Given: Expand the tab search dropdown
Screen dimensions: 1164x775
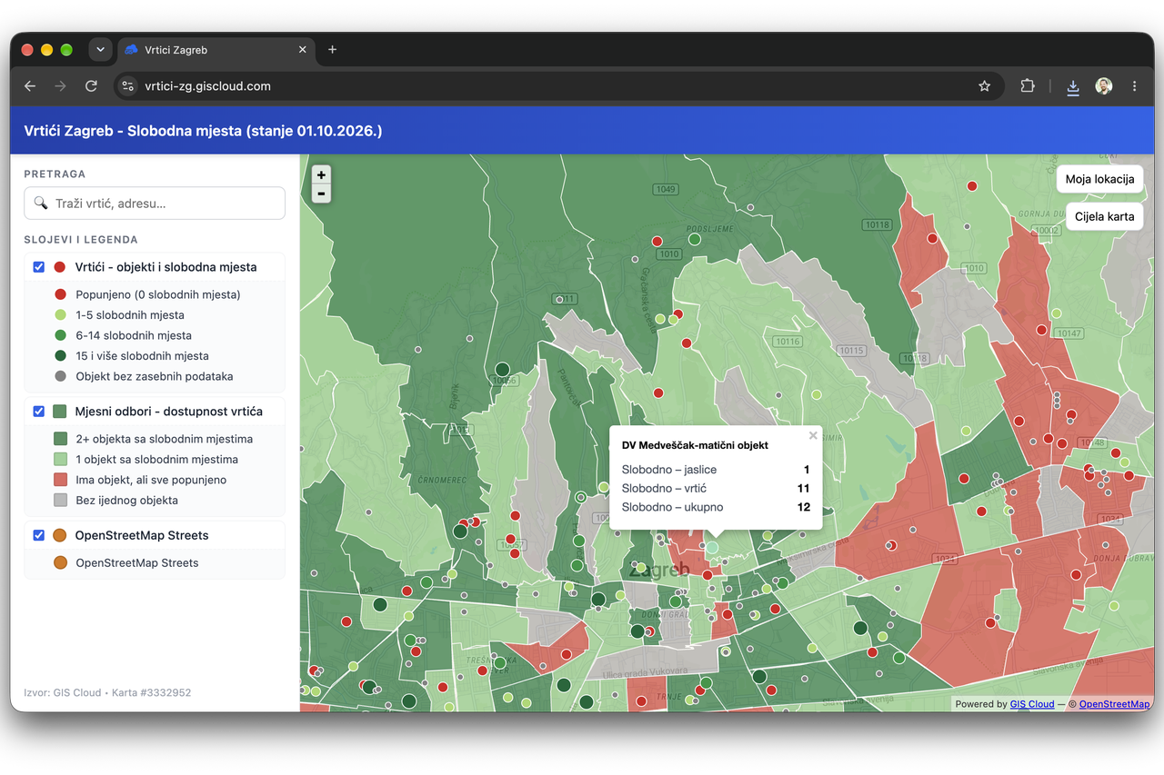Looking at the screenshot, I should tap(100, 49).
